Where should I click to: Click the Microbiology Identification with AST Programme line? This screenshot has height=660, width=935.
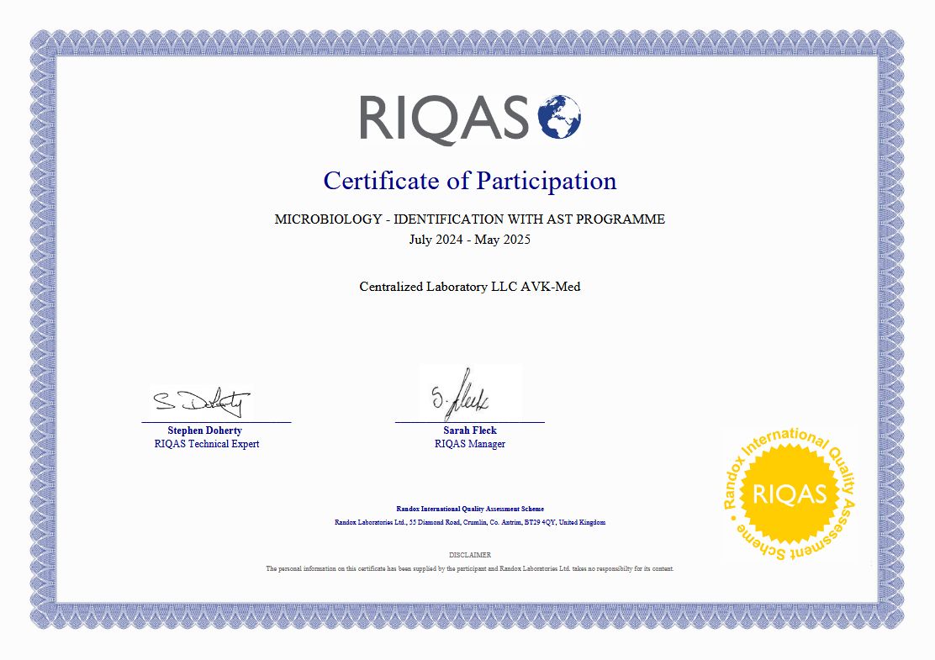click(469, 219)
